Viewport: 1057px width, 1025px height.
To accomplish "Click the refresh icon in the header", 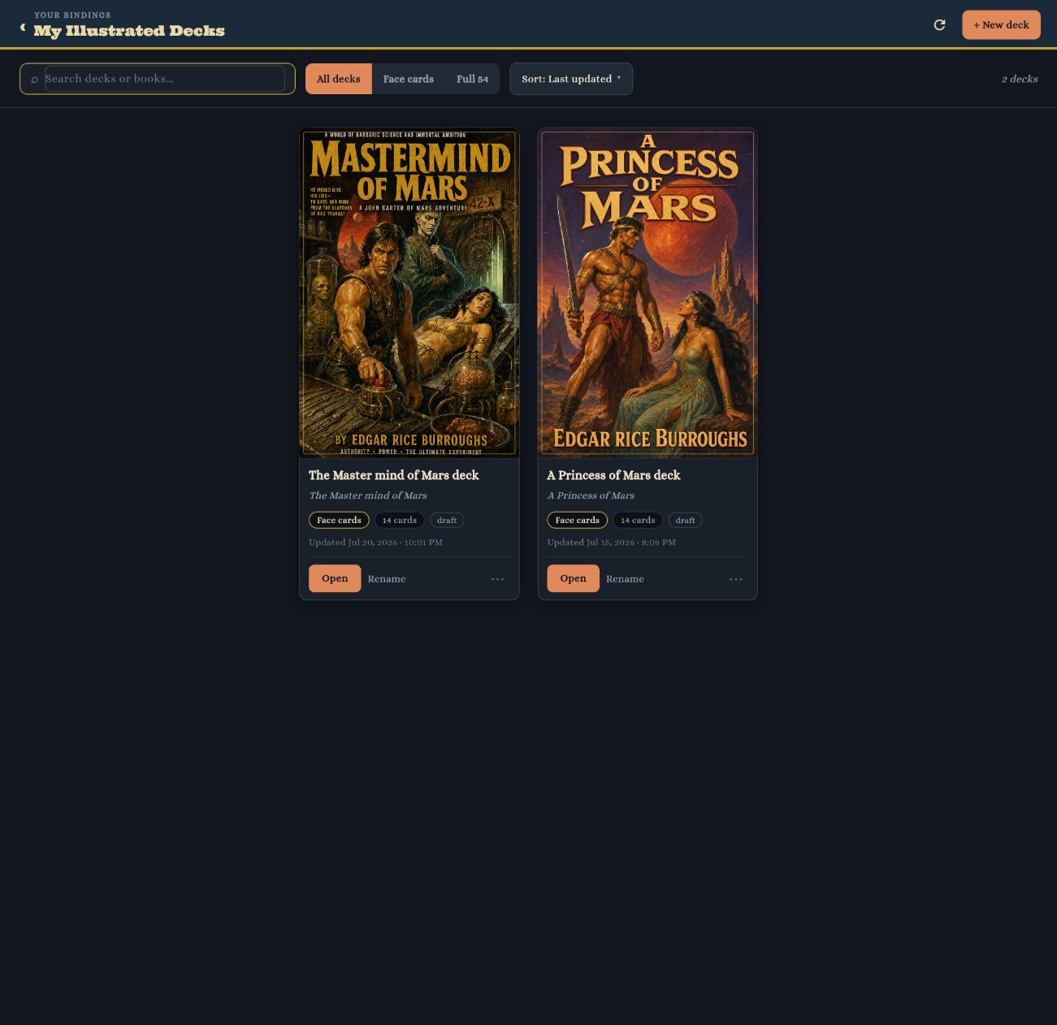I will click(x=939, y=25).
